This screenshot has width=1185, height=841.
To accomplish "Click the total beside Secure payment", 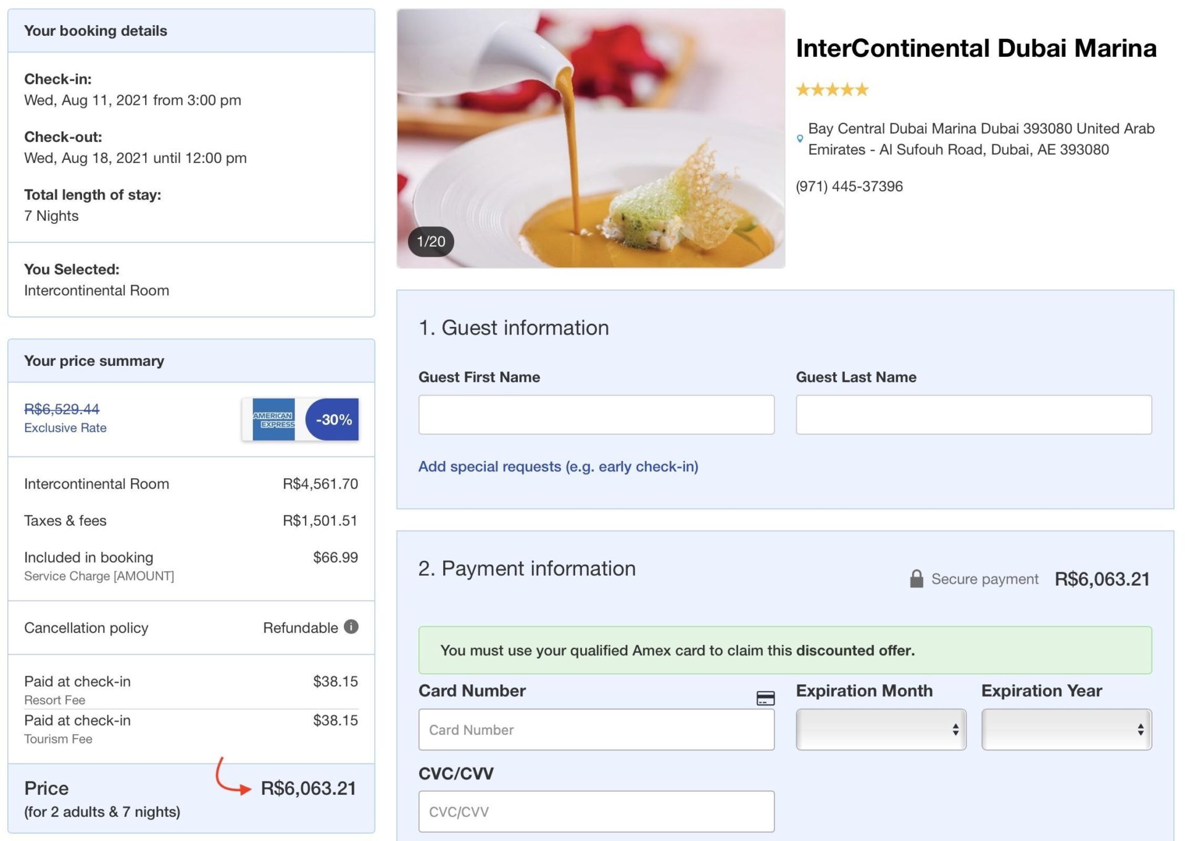I will coord(1102,579).
